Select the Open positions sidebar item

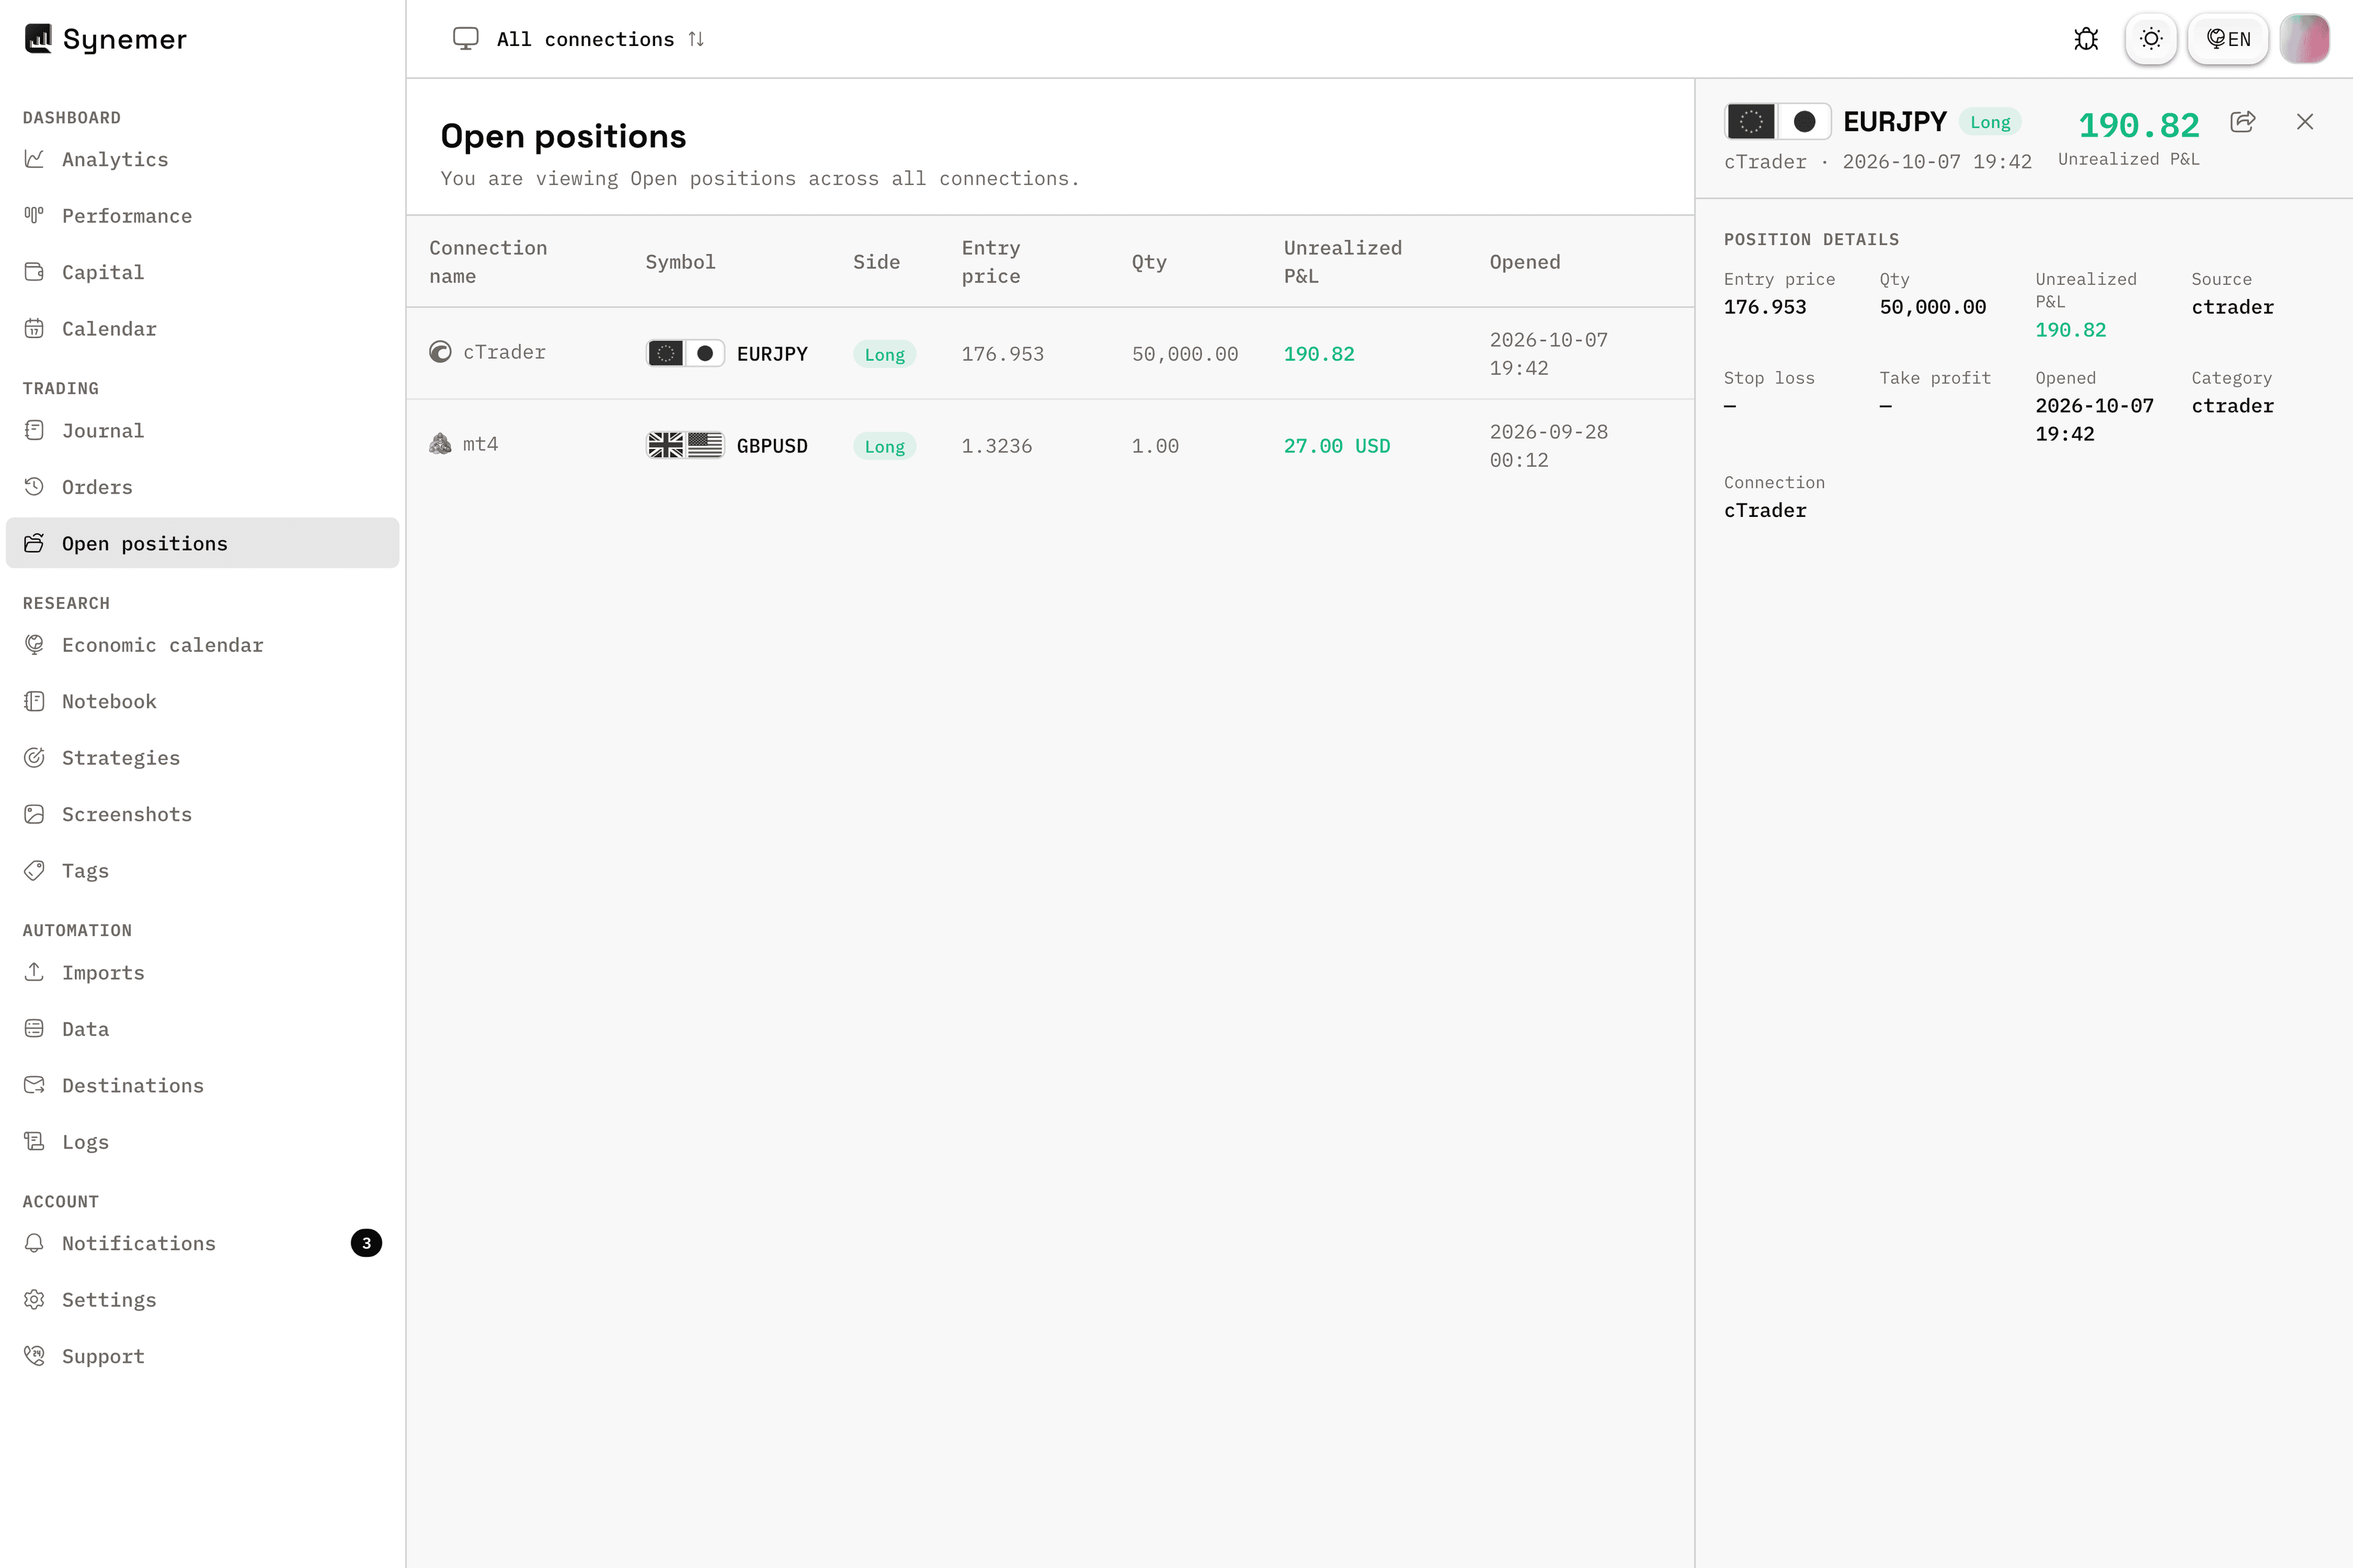click(x=202, y=543)
